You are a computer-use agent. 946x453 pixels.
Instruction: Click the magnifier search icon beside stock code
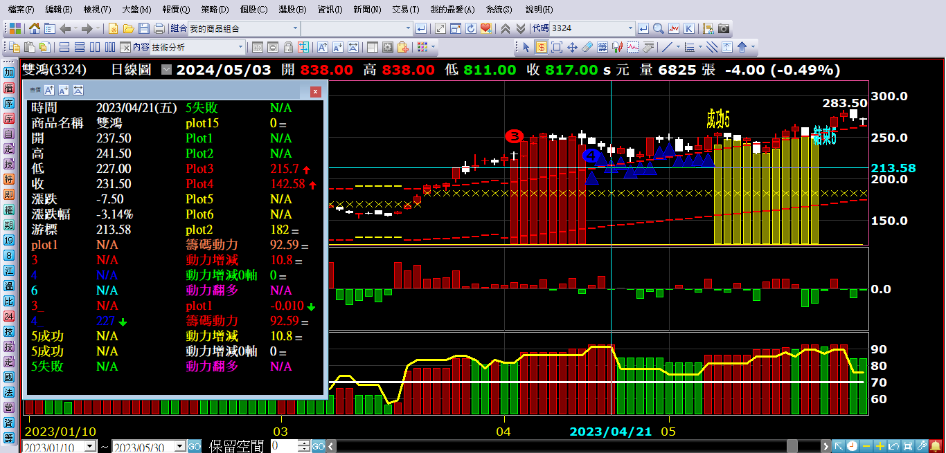(658, 28)
